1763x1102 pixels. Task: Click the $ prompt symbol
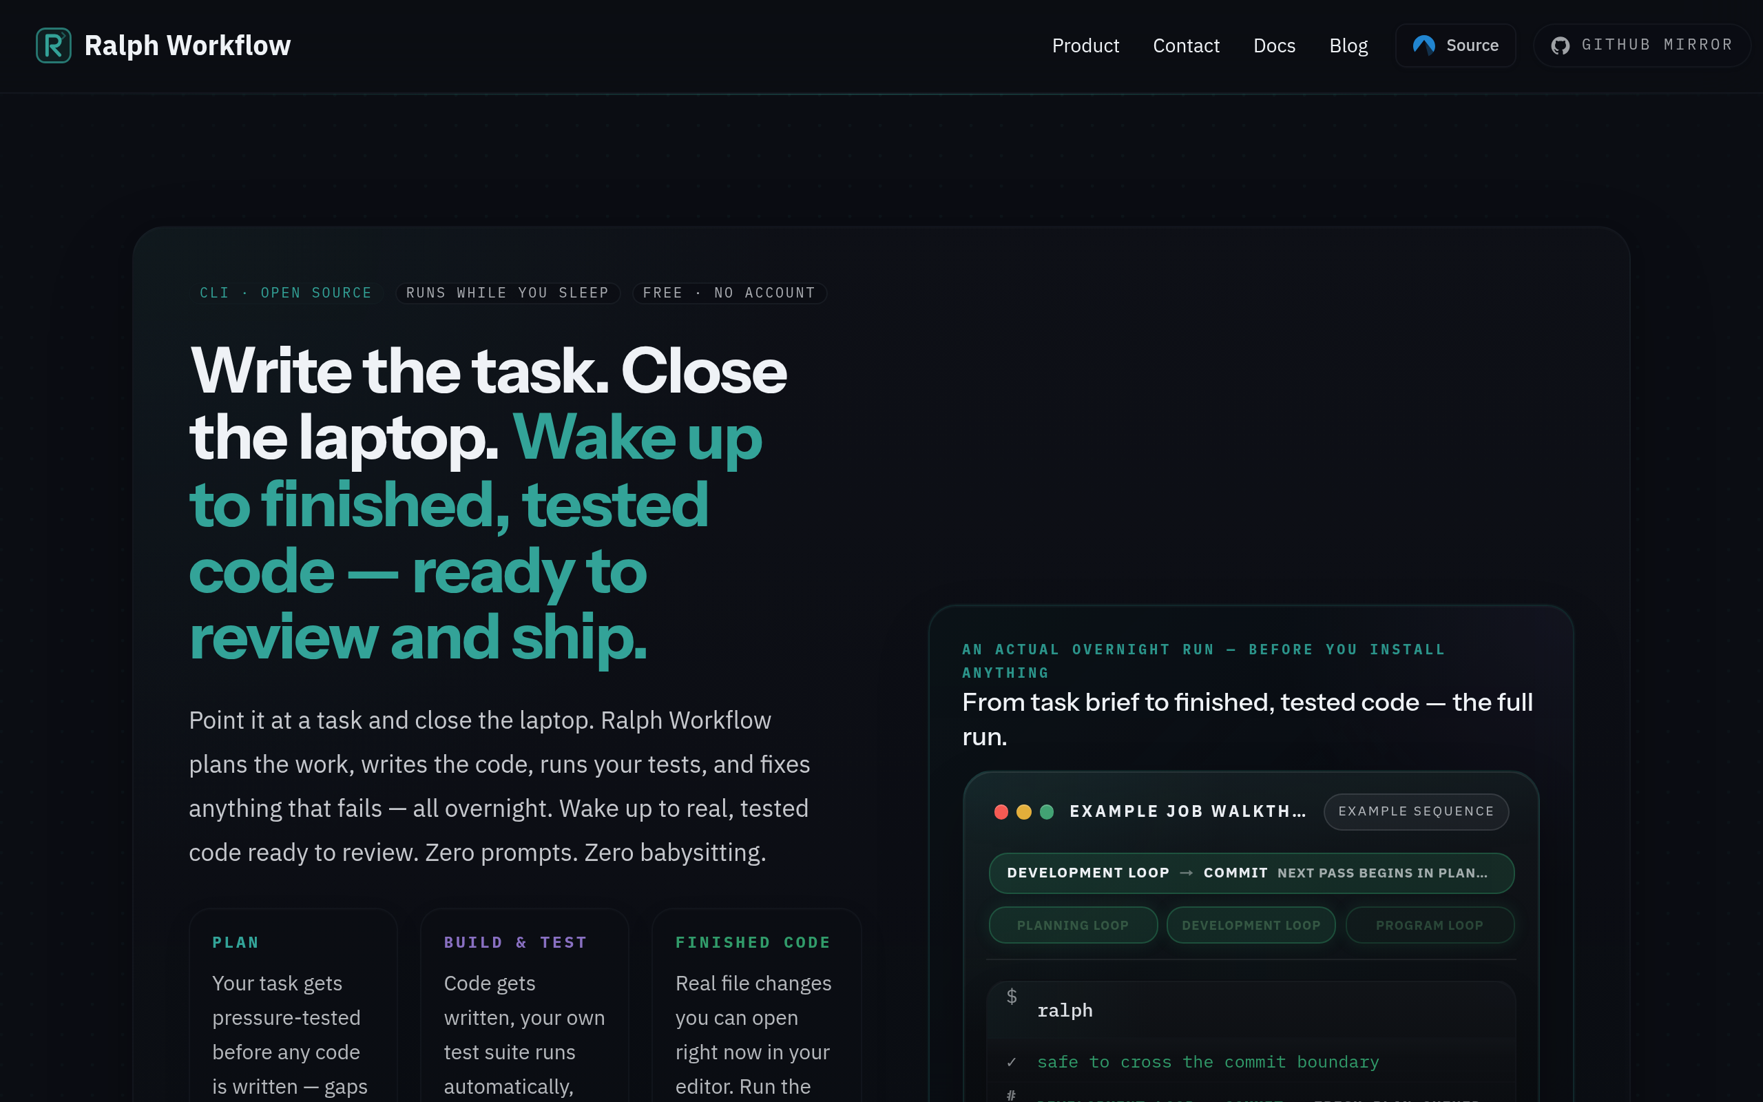(1011, 997)
